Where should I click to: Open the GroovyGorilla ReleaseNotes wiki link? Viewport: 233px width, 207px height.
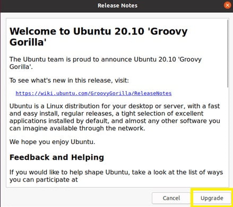pos(93,93)
